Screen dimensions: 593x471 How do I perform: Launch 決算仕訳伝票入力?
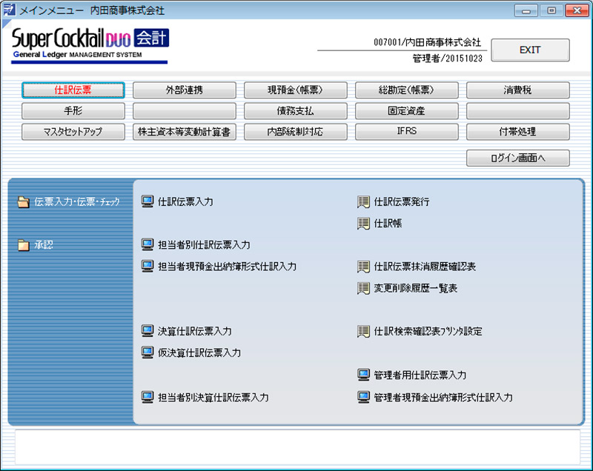coord(195,331)
